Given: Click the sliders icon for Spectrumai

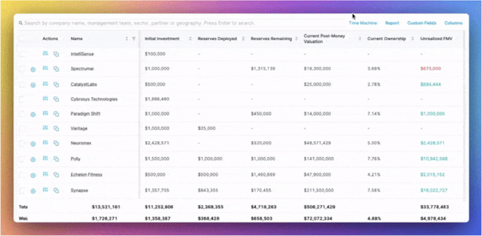Looking at the screenshot, I should 45,68.
